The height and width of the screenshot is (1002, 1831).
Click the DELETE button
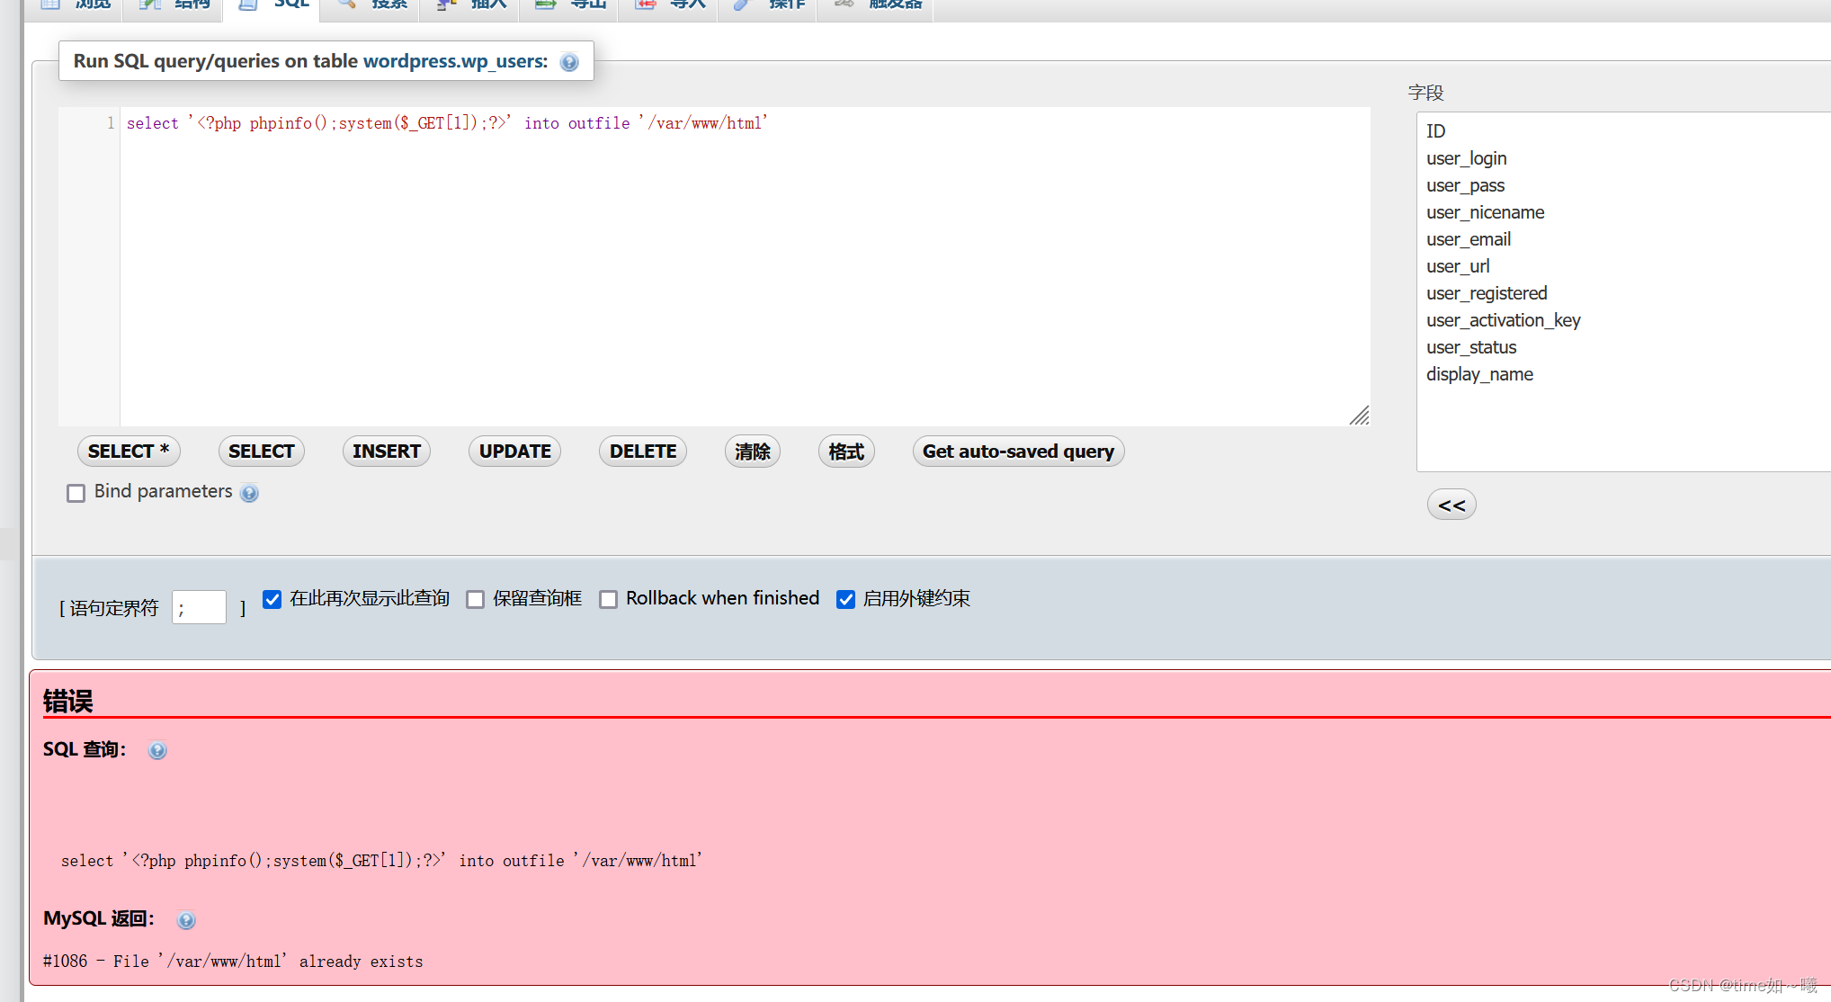pos(643,452)
